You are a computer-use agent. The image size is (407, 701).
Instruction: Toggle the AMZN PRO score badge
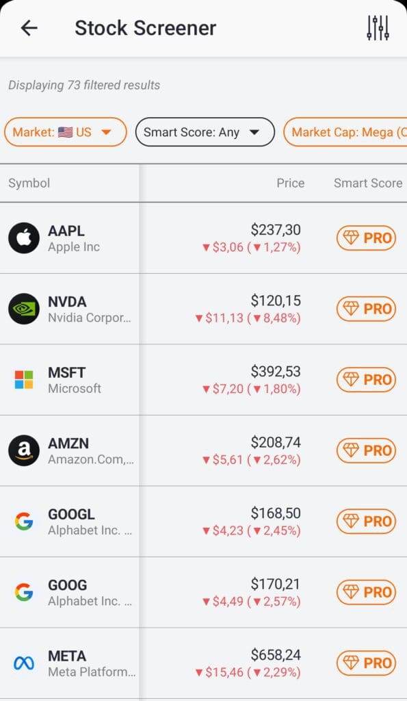(x=366, y=450)
